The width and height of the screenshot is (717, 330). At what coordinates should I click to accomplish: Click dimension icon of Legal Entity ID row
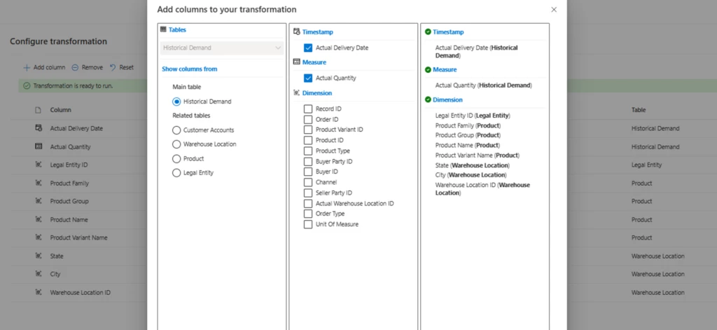pyautogui.click(x=39, y=165)
